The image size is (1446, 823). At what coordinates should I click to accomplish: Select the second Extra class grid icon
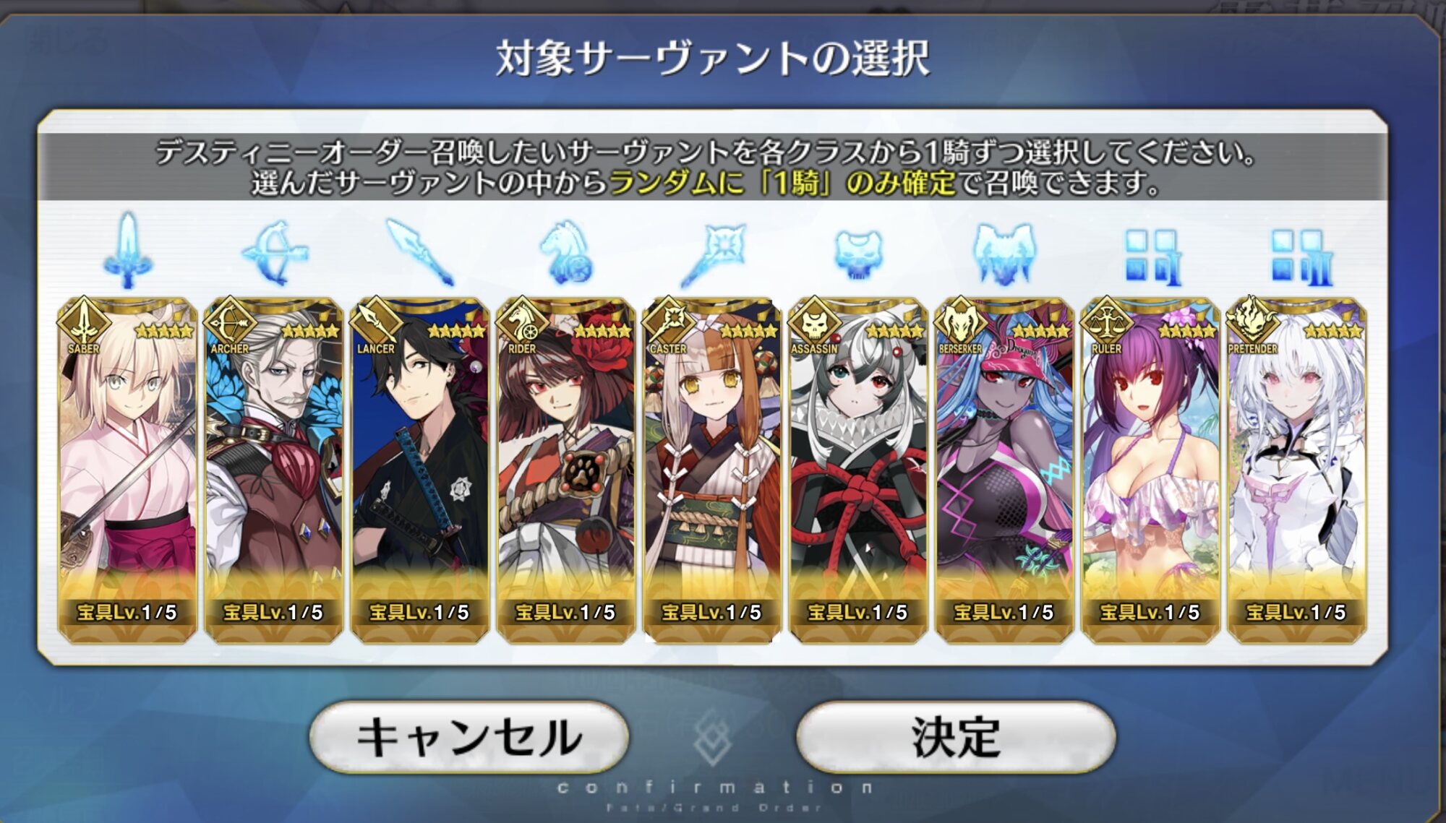click(1301, 257)
